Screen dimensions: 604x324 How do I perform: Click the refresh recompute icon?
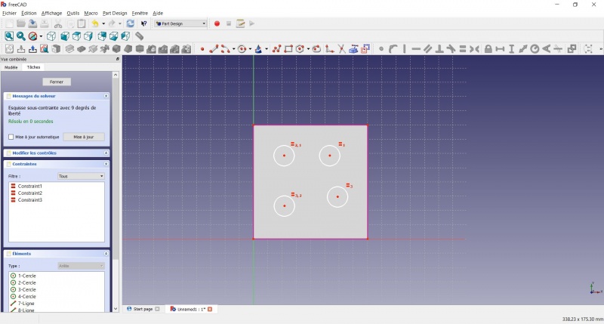[131, 23]
